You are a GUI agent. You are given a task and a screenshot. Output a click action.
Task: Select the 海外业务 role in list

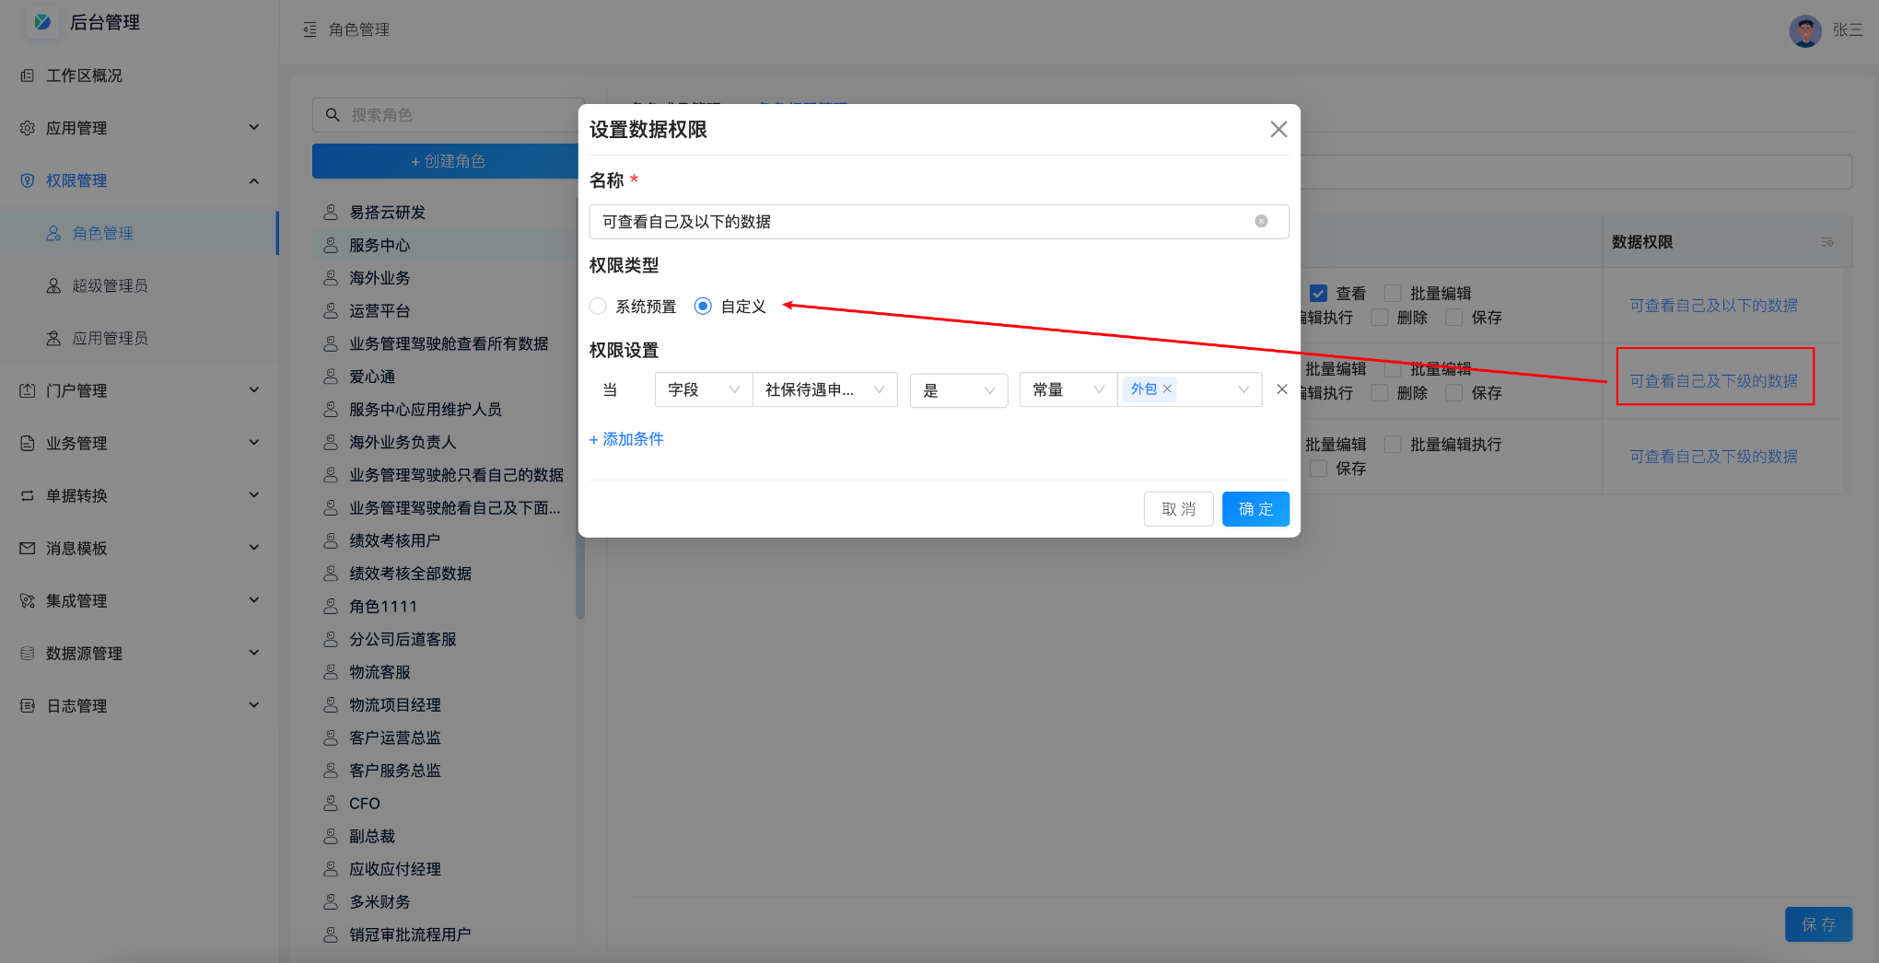coord(379,278)
